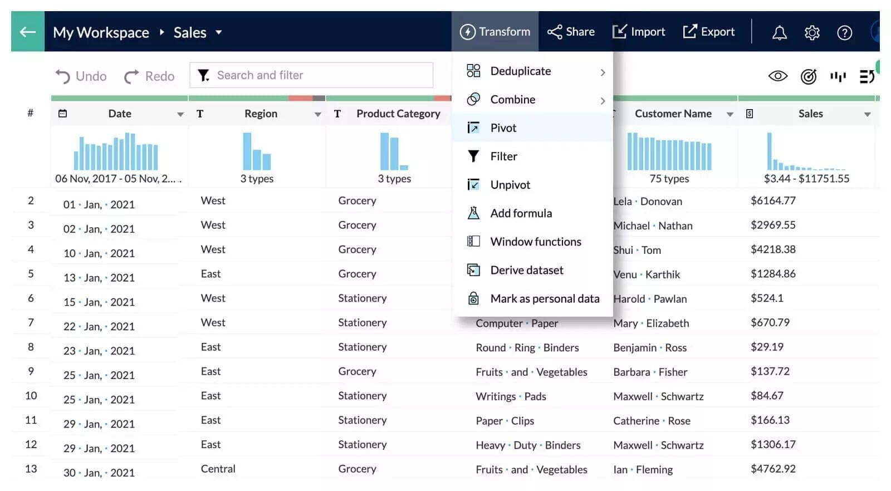Click the Add formula flask icon
Screen dimensions: 891x491
pos(473,213)
